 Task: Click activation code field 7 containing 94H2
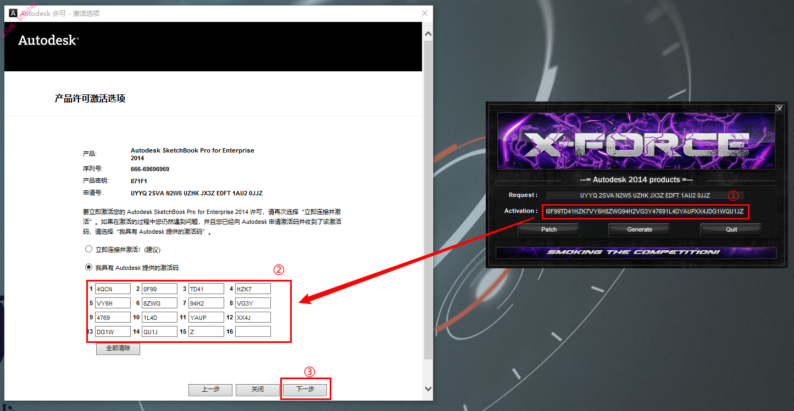(206, 303)
